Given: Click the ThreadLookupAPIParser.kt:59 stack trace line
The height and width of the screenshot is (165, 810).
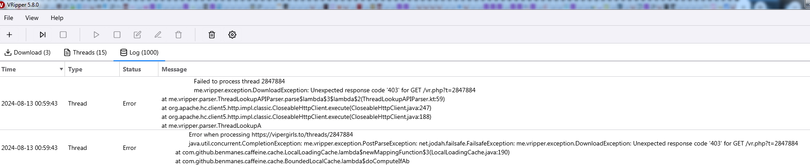Looking at the screenshot, I should pos(303,99).
